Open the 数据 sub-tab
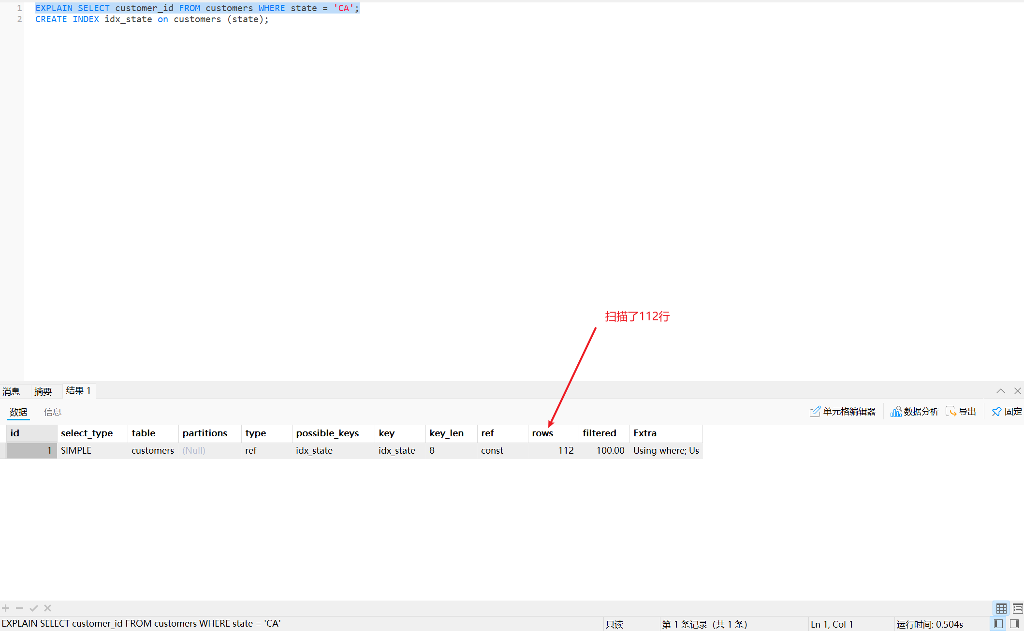The width and height of the screenshot is (1024, 631). click(x=18, y=412)
